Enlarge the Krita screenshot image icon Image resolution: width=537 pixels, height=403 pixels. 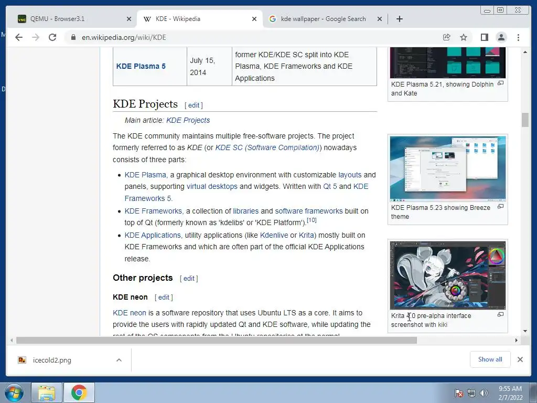(x=500, y=314)
